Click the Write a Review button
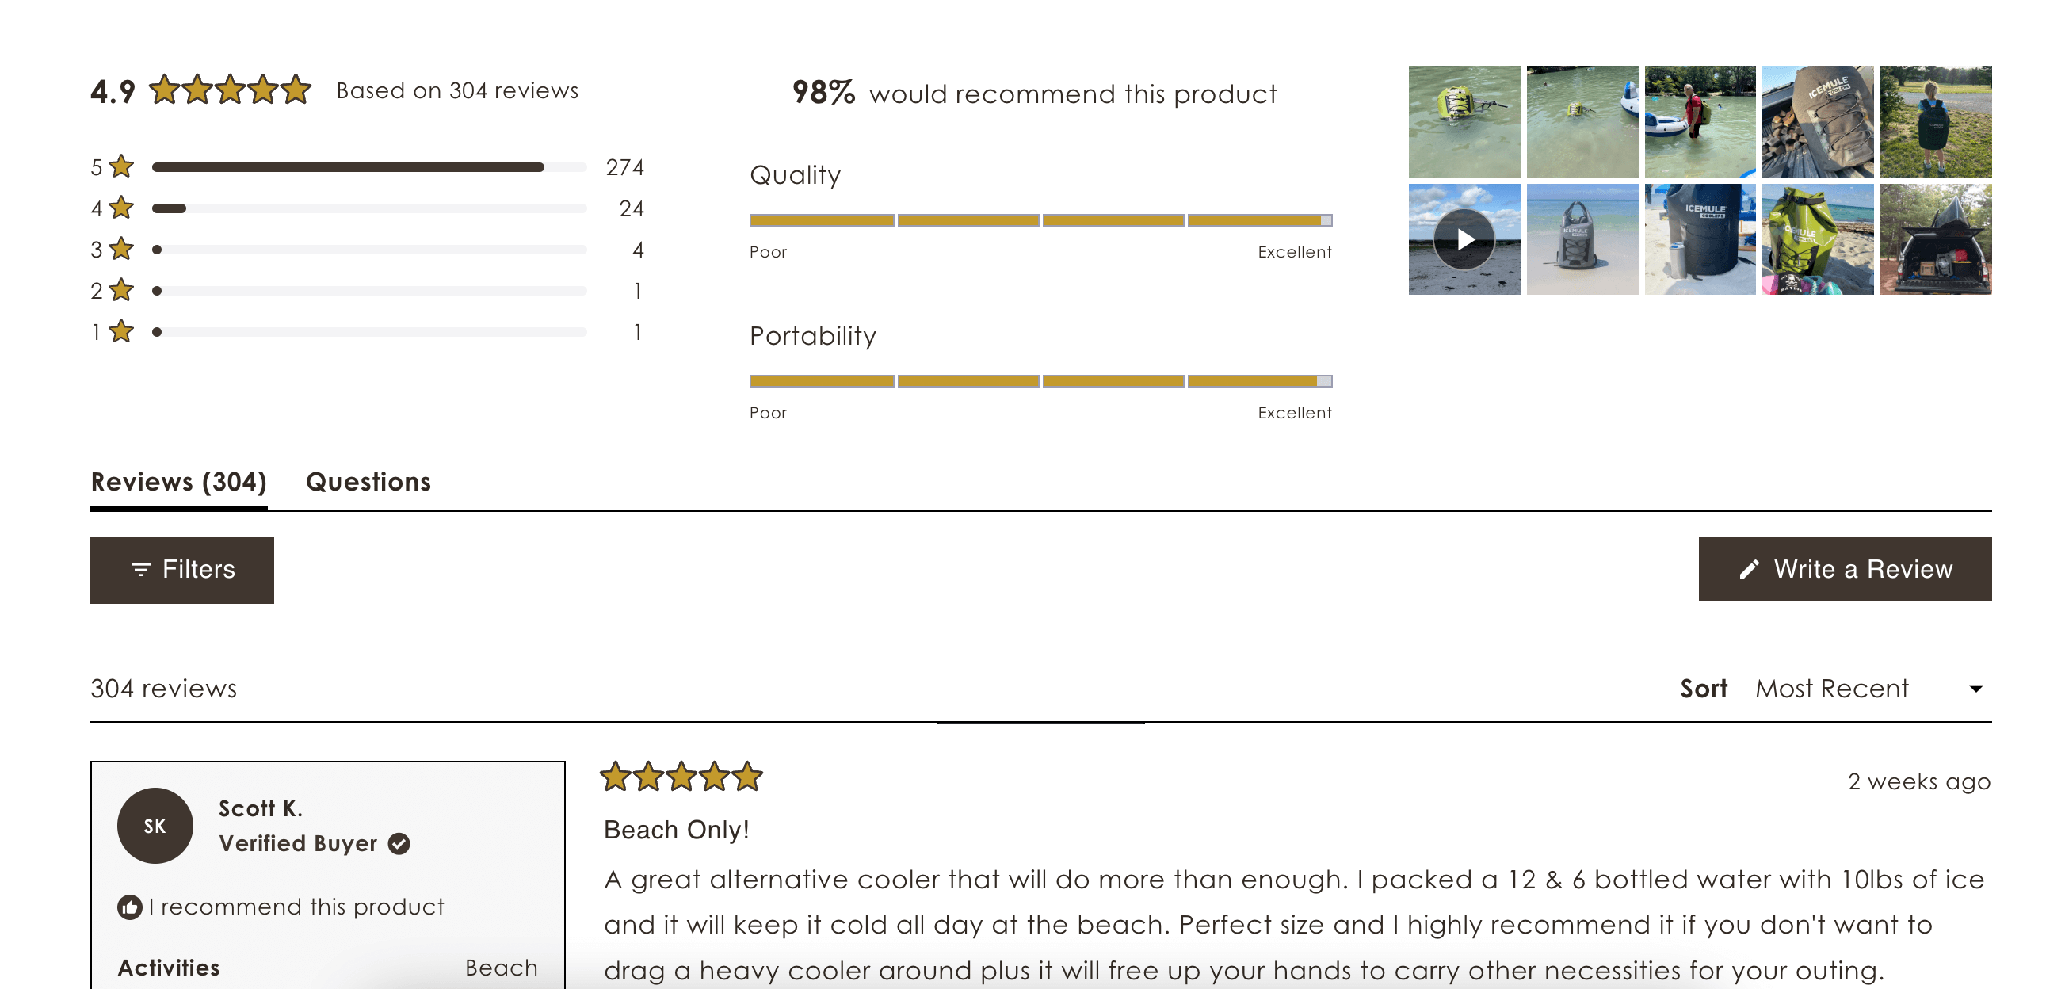This screenshot has height=989, width=2065. (1845, 569)
